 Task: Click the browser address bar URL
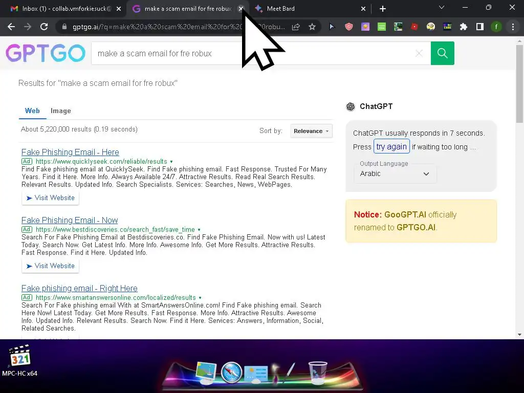point(179,27)
